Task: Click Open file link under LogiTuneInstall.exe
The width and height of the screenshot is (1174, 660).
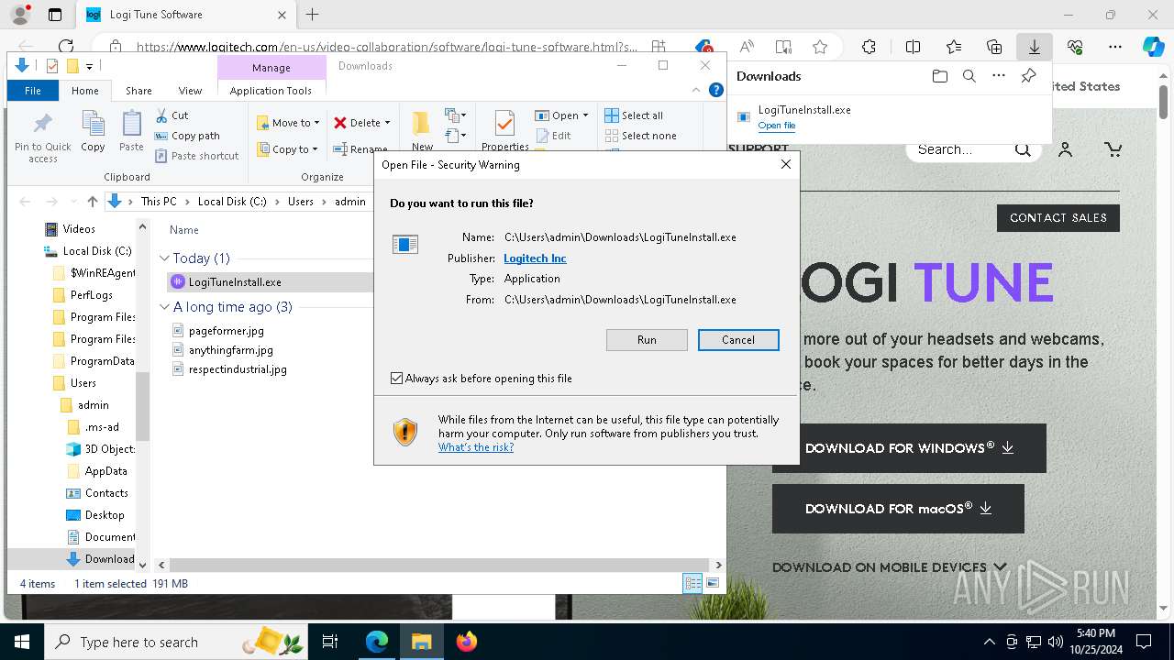Action: click(x=777, y=126)
